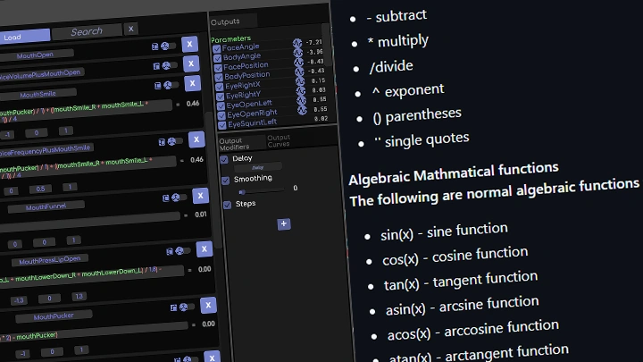Uncheck the BodyPosition output parameter

tap(219, 77)
